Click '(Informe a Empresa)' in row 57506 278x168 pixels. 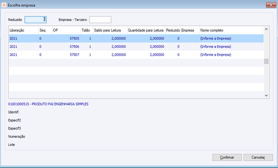[216, 47]
